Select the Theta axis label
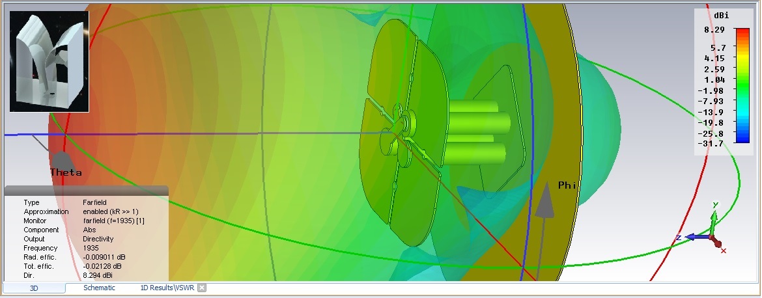Image resolution: width=762 pixels, height=298 pixels. click(66, 172)
